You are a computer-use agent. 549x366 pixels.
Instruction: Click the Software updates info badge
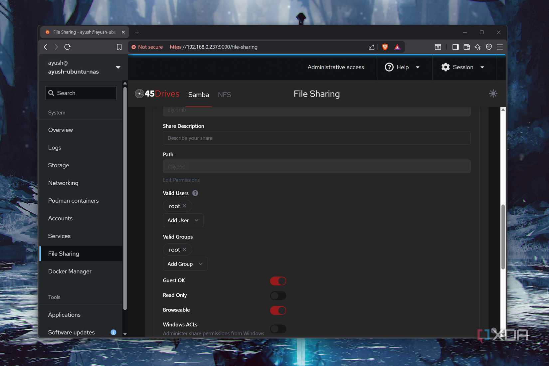click(x=113, y=332)
